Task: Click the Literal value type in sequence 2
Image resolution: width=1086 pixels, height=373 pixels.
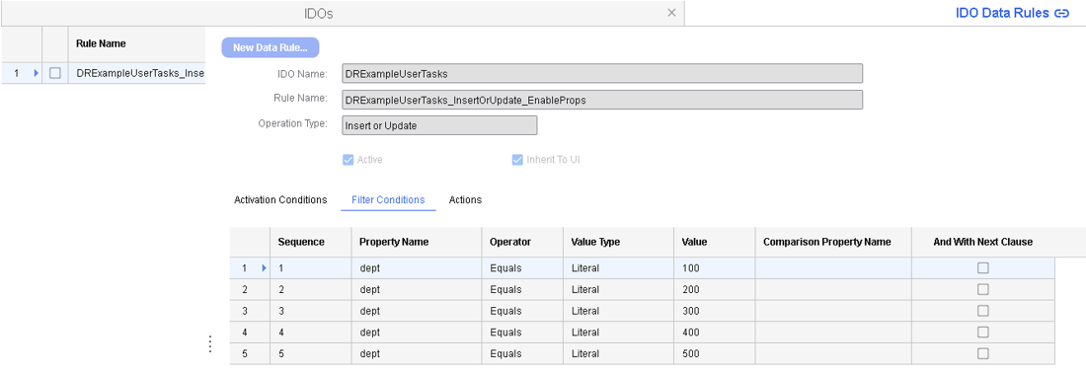Action: [x=618, y=289]
